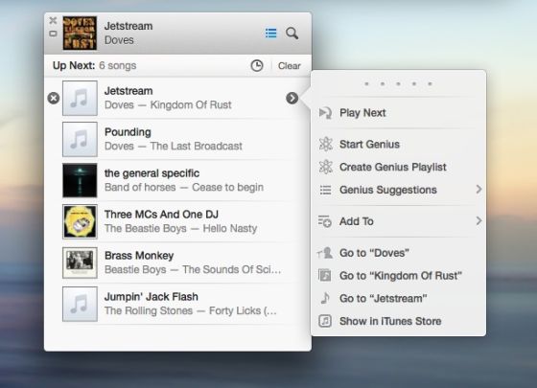This screenshot has width=537, height=388.
Task: Open the Jetstream row arrow menu
Action: tap(292, 98)
